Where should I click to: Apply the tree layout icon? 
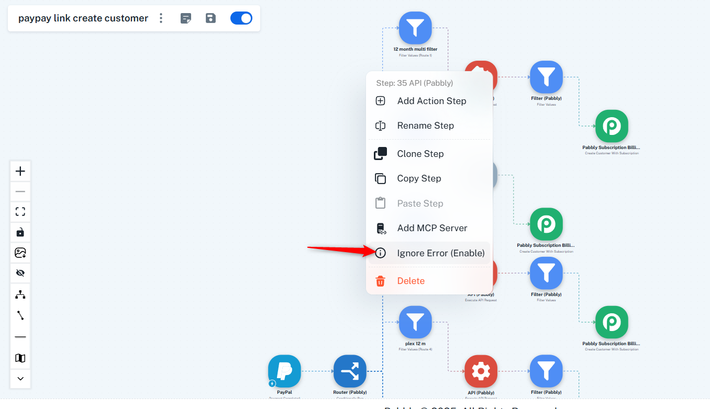(x=20, y=294)
